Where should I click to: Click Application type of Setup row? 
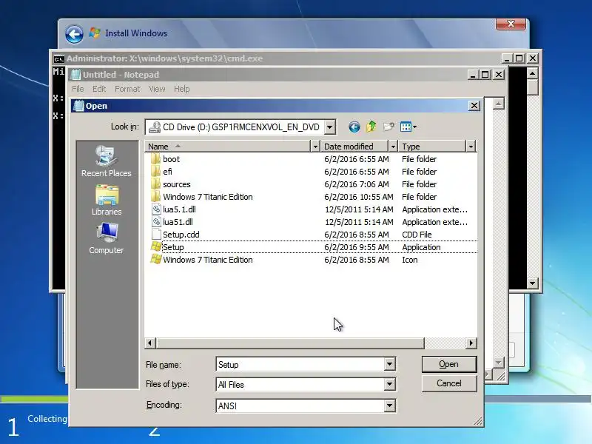tap(421, 247)
